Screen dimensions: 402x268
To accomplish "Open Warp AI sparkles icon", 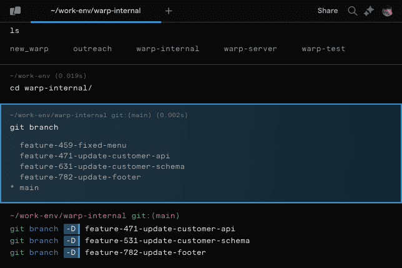I will click(369, 11).
